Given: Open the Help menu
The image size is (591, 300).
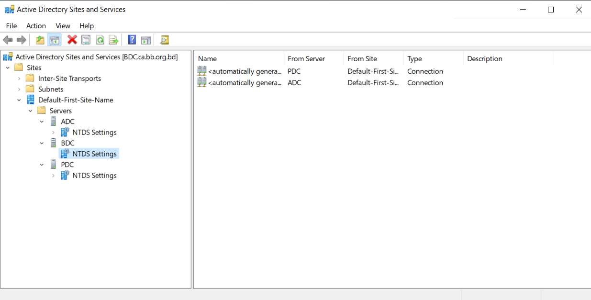Looking at the screenshot, I should pos(87,26).
